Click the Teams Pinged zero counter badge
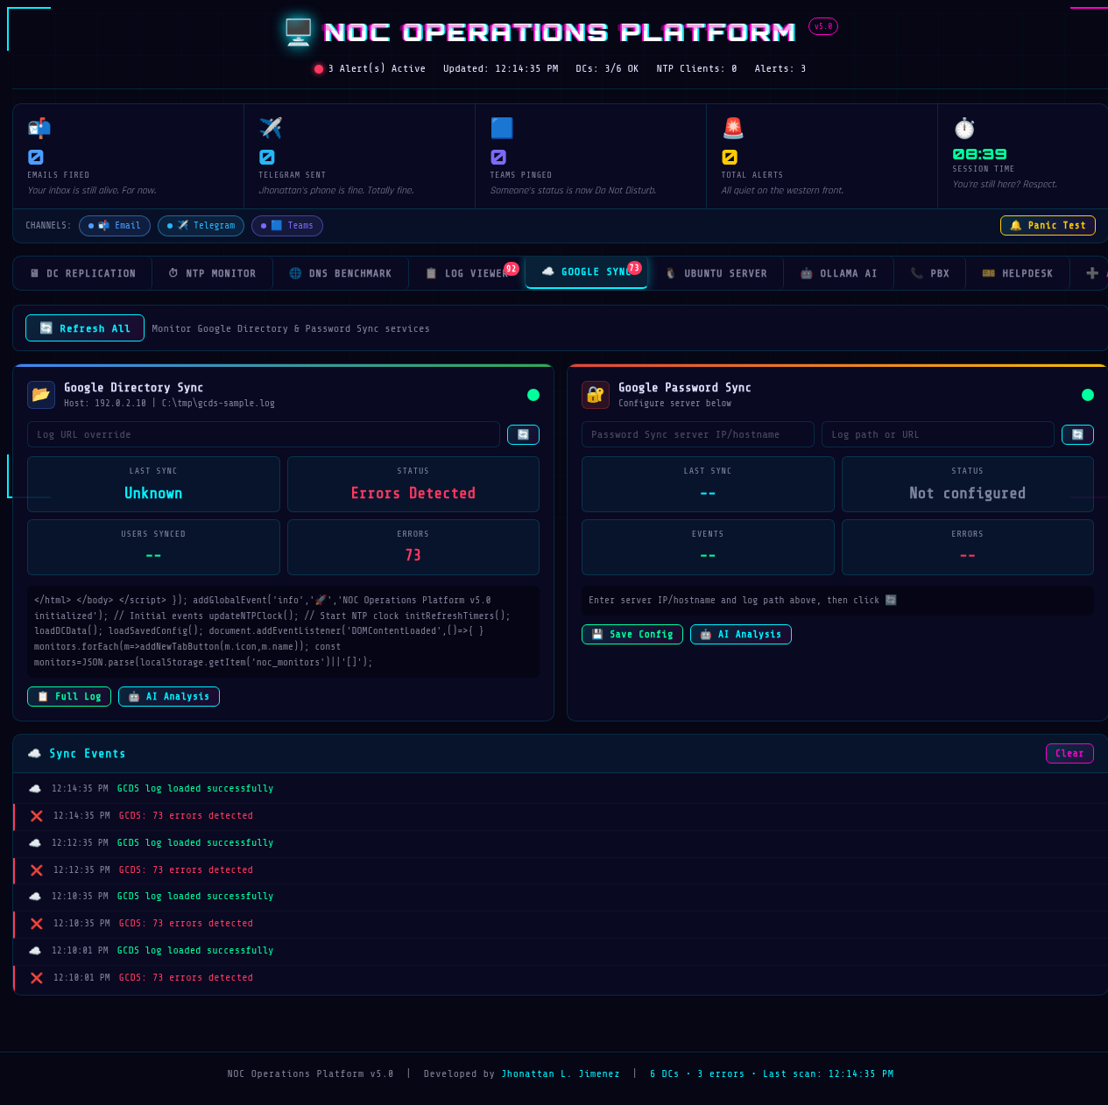1108x1105 pixels. [x=498, y=158]
